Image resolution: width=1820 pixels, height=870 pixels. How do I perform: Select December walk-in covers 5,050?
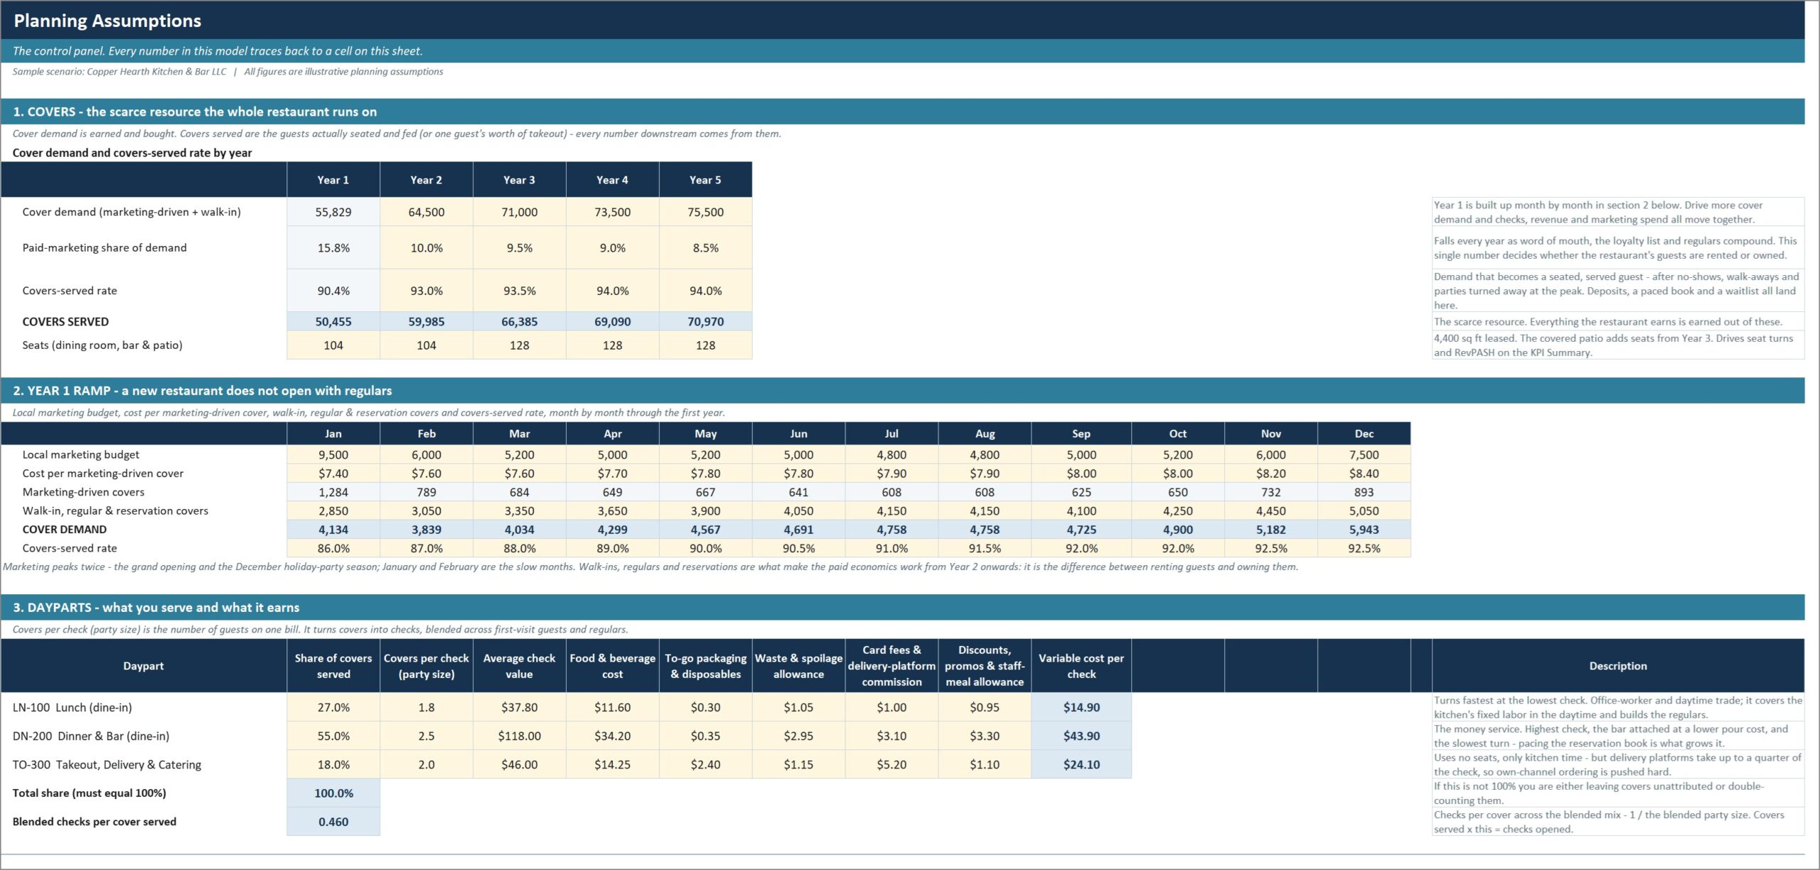point(1364,510)
